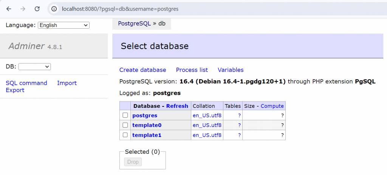Screen dimensions: 387x175
Task: Click the Tables column header
Action: pos(233,106)
